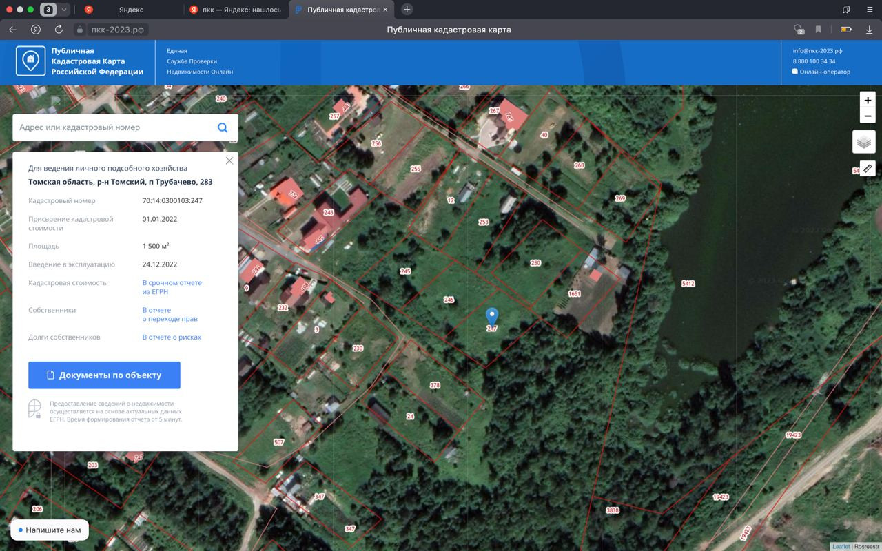
Task: Open the Публичная Кадастровая Карта home title
Action: tap(97, 61)
